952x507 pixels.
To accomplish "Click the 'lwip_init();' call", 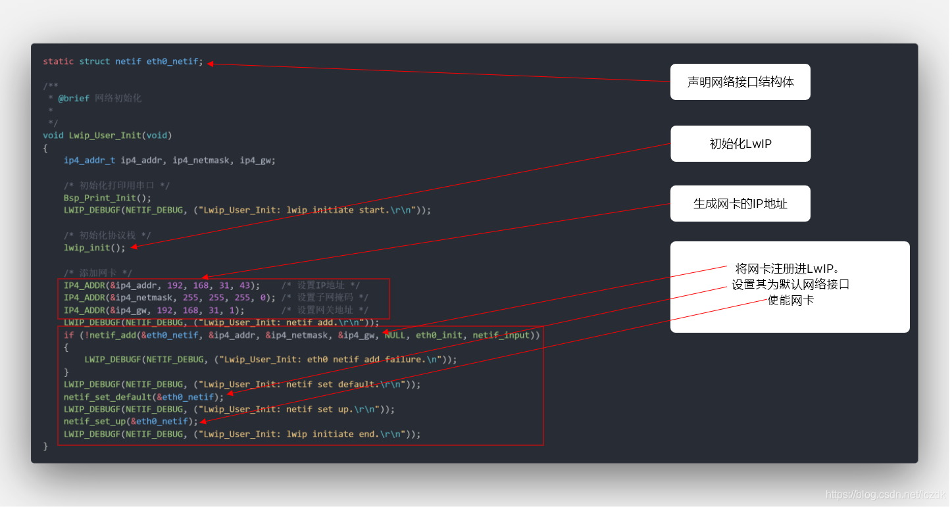I will pyautogui.click(x=95, y=247).
